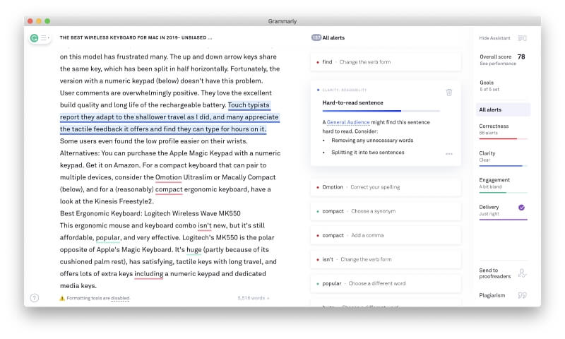Switch to the Engagement category
565x339 pixels.
pos(502,183)
